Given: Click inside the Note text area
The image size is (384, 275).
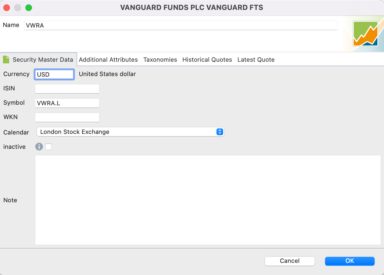Looking at the screenshot, I should 208,200.
